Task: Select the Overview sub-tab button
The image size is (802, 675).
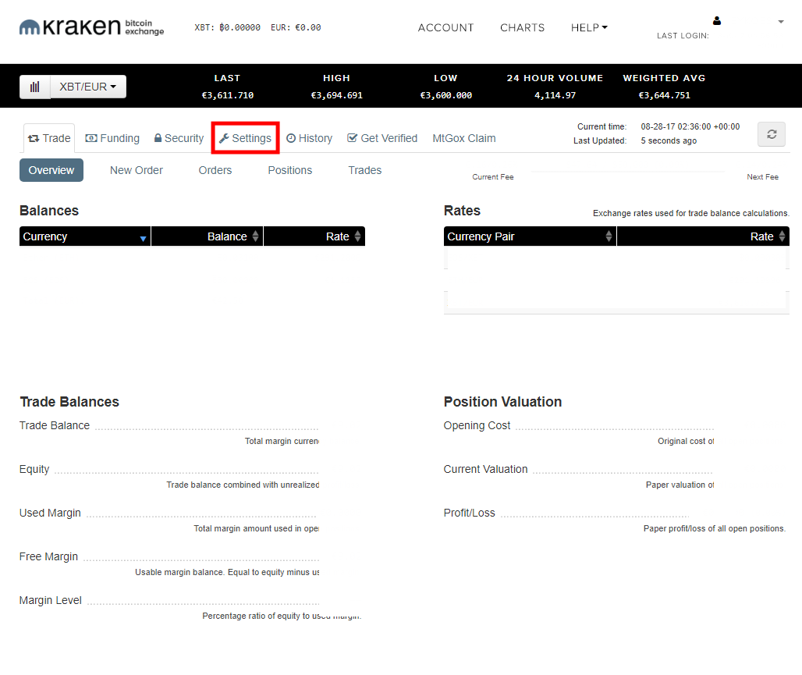Action: pos(51,170)
